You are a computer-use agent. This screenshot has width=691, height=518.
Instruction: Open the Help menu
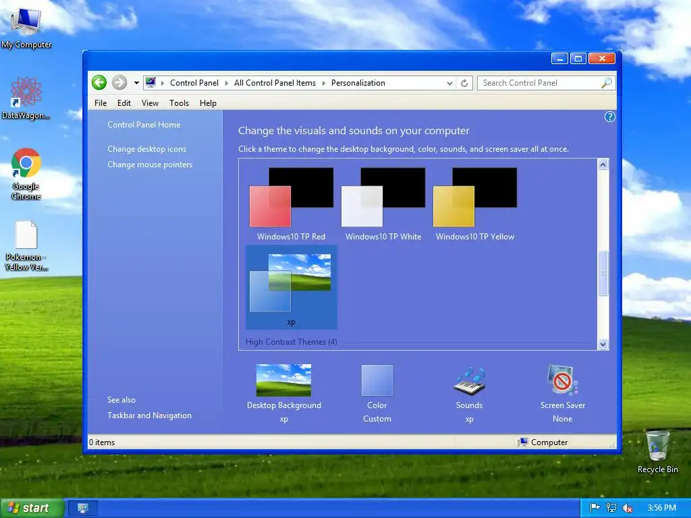(x=208, y=103)
